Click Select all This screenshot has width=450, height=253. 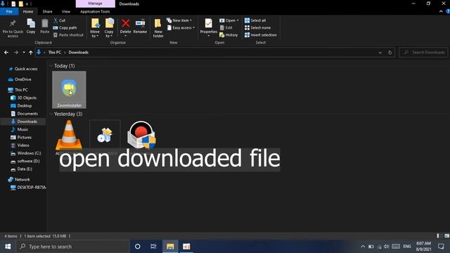(255, 20)
